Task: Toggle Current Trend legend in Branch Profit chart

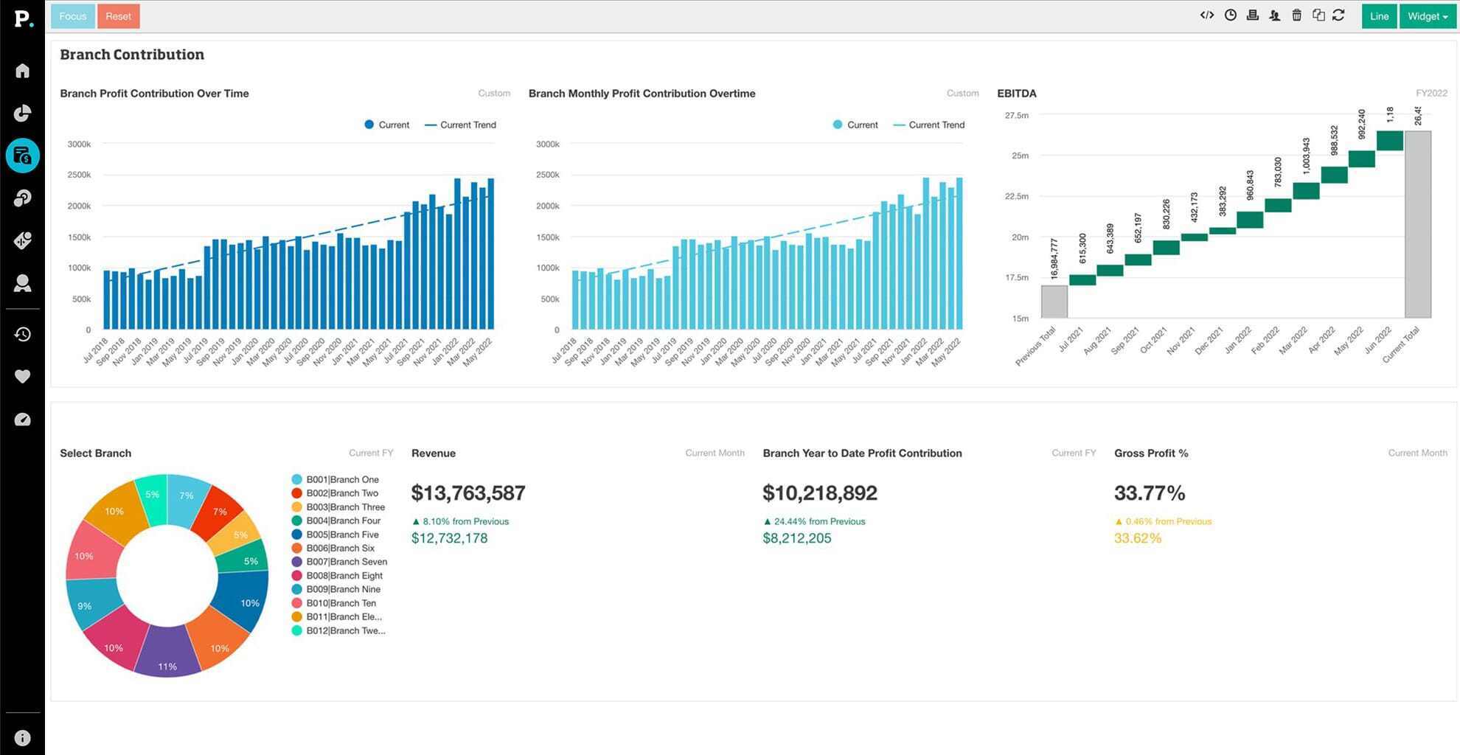Action: point(467,125)
